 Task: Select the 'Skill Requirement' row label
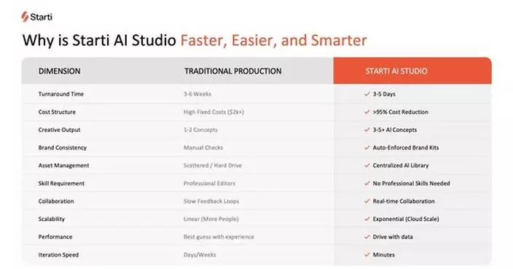(61, 183)
